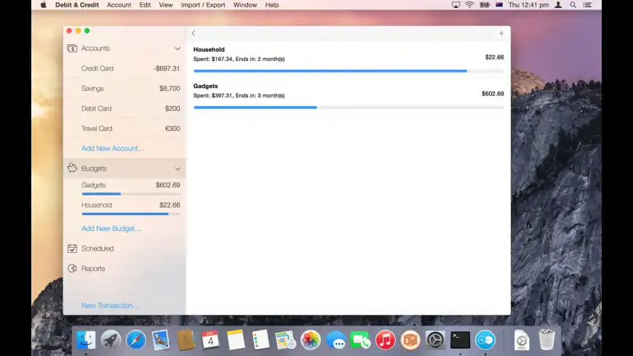Click the Gadgets title in main pane
This screenshot has height=356, width=633.
tap(205, 86)
